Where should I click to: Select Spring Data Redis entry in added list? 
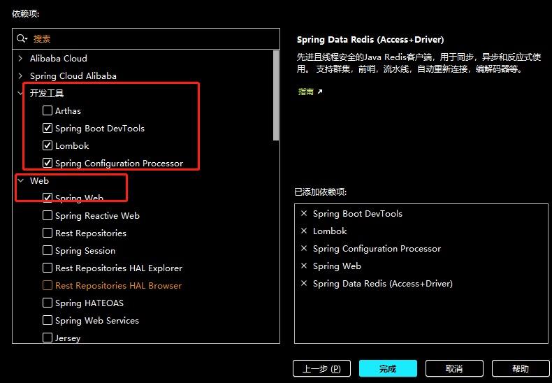click(x=383, y=283)
